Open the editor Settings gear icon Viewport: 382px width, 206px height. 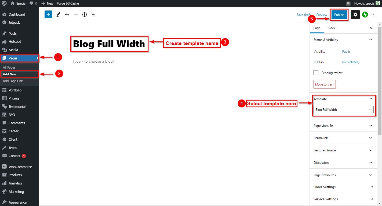[x=355, y=15]
